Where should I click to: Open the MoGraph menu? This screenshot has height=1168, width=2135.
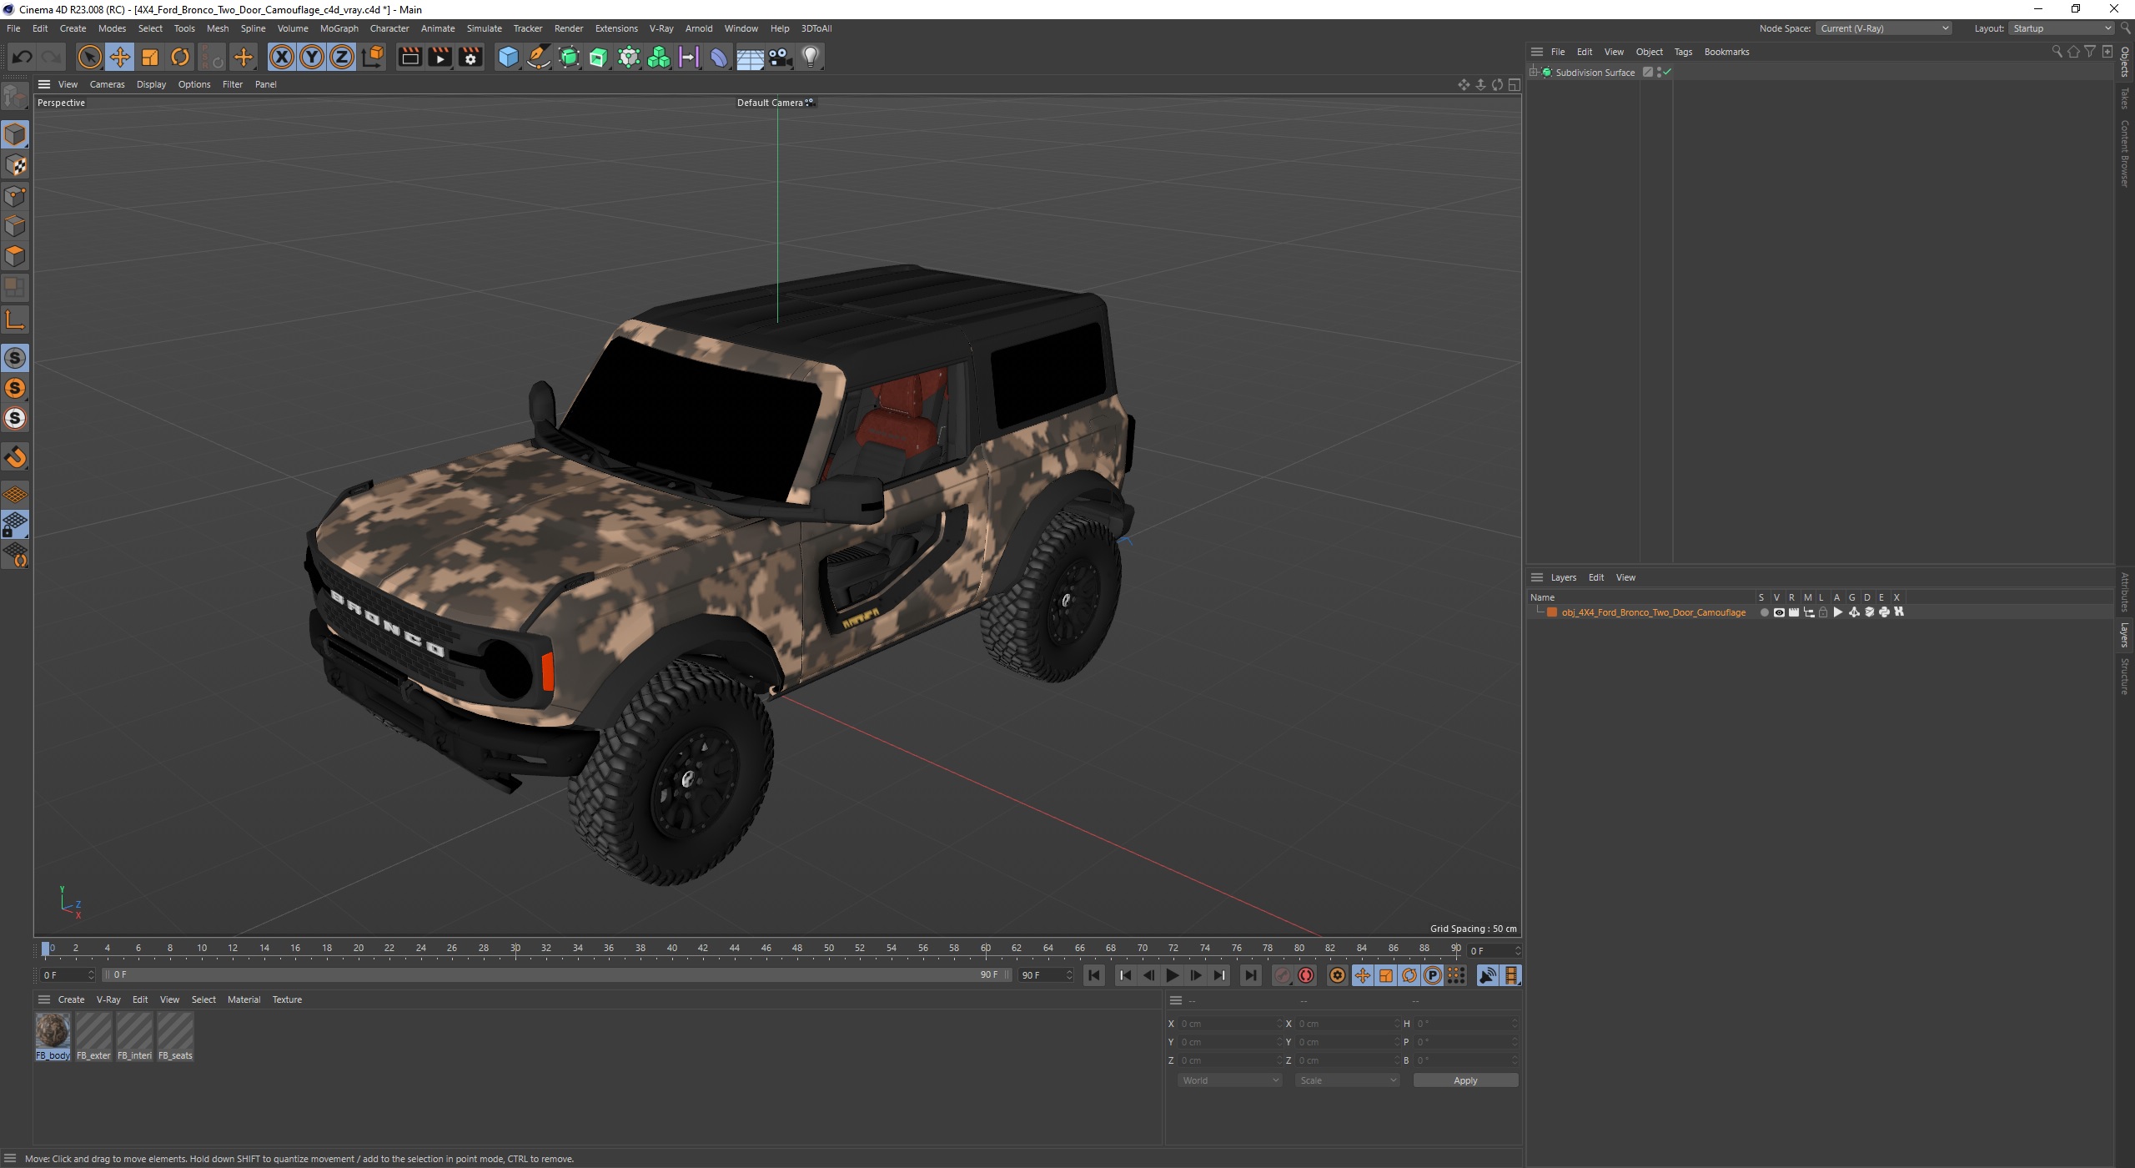339,28
